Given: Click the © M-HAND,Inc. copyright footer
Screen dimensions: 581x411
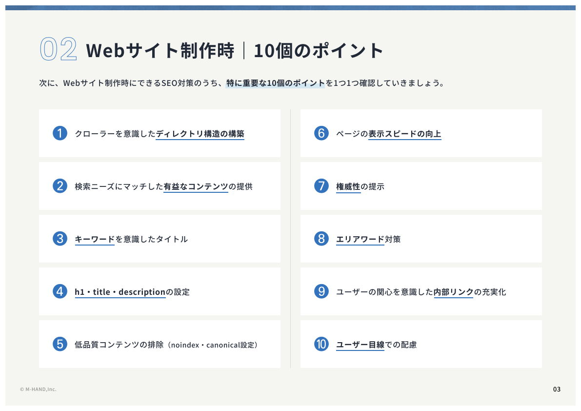Looking at the screenshot, I should point(38,389).
